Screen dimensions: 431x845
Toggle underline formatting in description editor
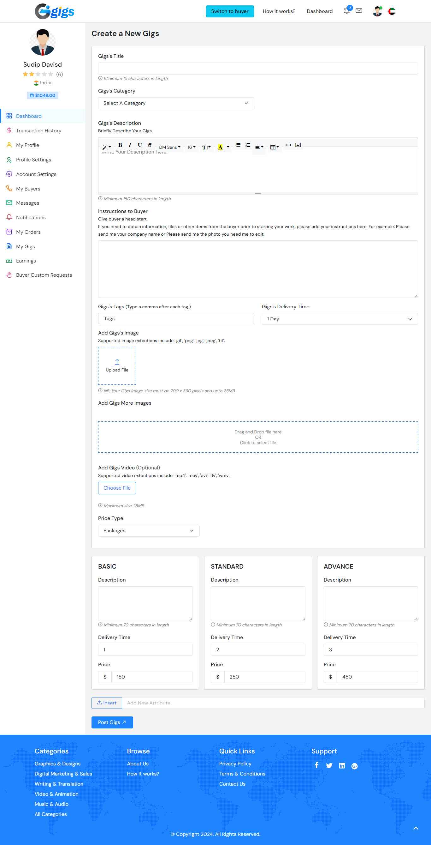140,145
